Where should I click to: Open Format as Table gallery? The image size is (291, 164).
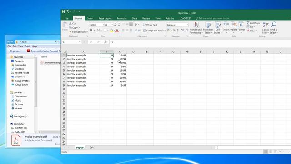208,28
